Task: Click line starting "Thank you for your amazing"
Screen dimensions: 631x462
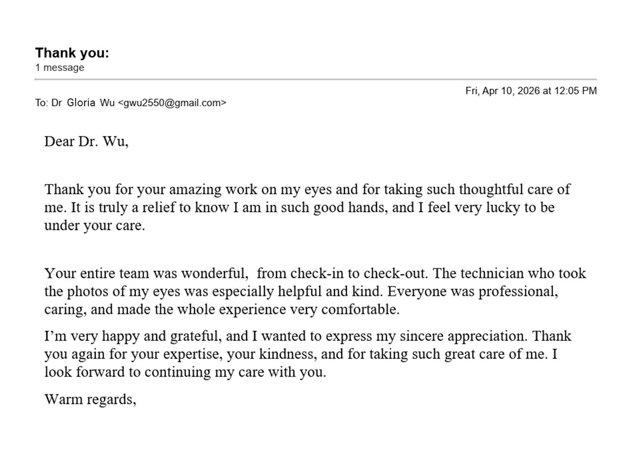Action: (307, 189)
